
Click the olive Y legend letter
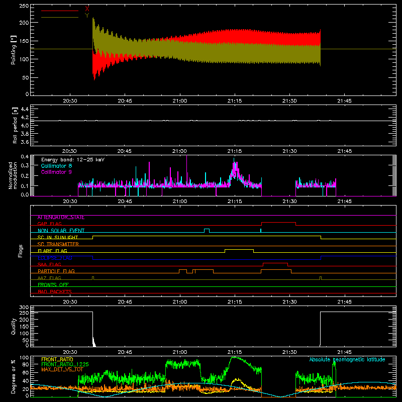(x=87, y=16)
